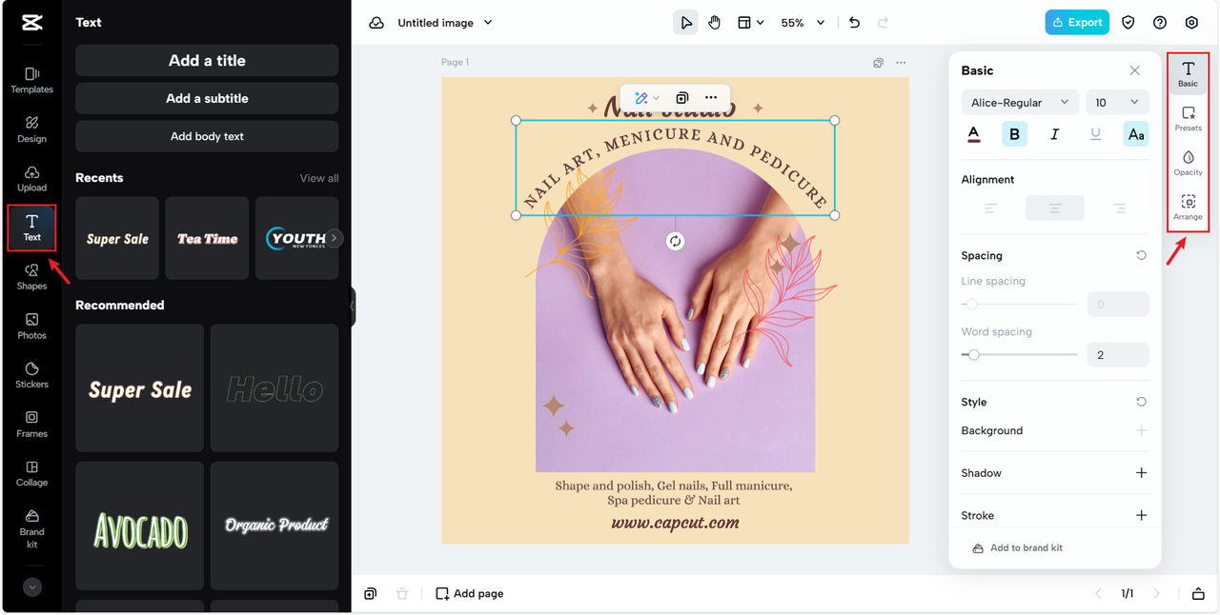
Task: Open the canvas layout dropdown
Action: pyautogui.click(x=750, y=23)
